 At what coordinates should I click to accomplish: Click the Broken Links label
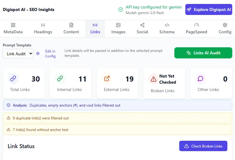(x=163, y=91)
